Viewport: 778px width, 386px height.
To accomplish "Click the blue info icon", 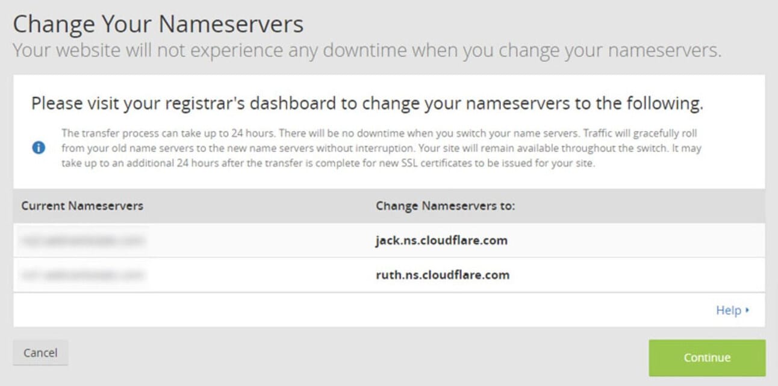I will click(x=39, y=148).
